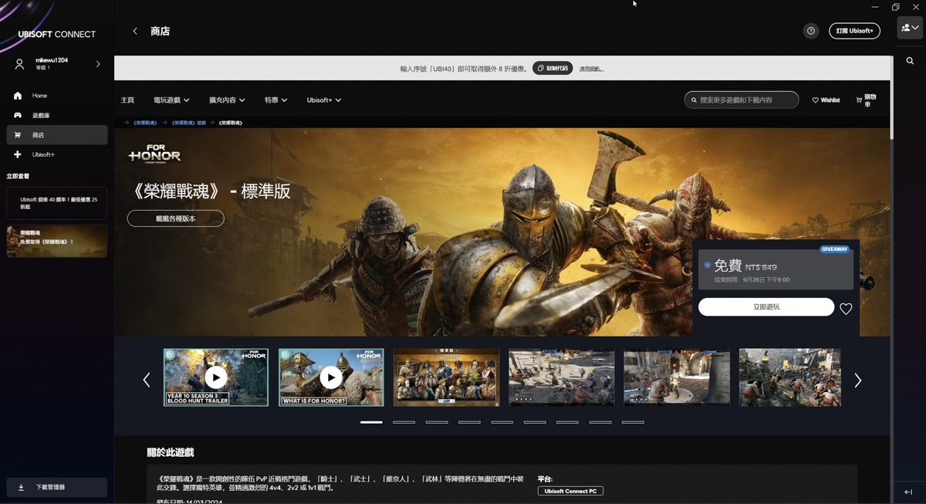The height and width of the screenshot is (504, 926).
Task: Show previous gallery items arrow
Action: (x=147, y=380)
